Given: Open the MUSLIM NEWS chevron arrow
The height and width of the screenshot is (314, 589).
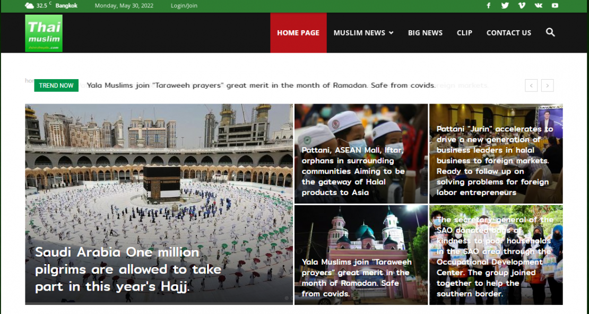Looking at the screenshot, I should click(x=392, y=32).
